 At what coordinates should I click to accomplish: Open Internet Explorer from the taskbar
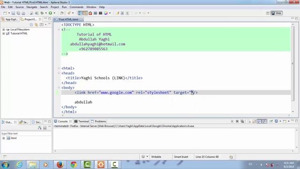coord(19,164)
